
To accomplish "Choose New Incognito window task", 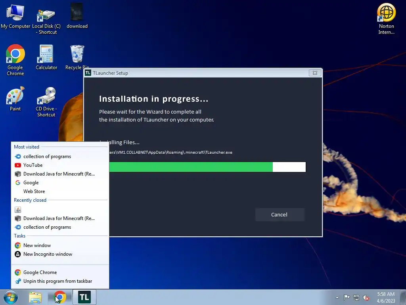I will point(60,254).
